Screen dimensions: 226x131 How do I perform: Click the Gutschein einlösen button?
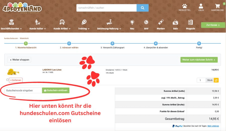[56, 90]
